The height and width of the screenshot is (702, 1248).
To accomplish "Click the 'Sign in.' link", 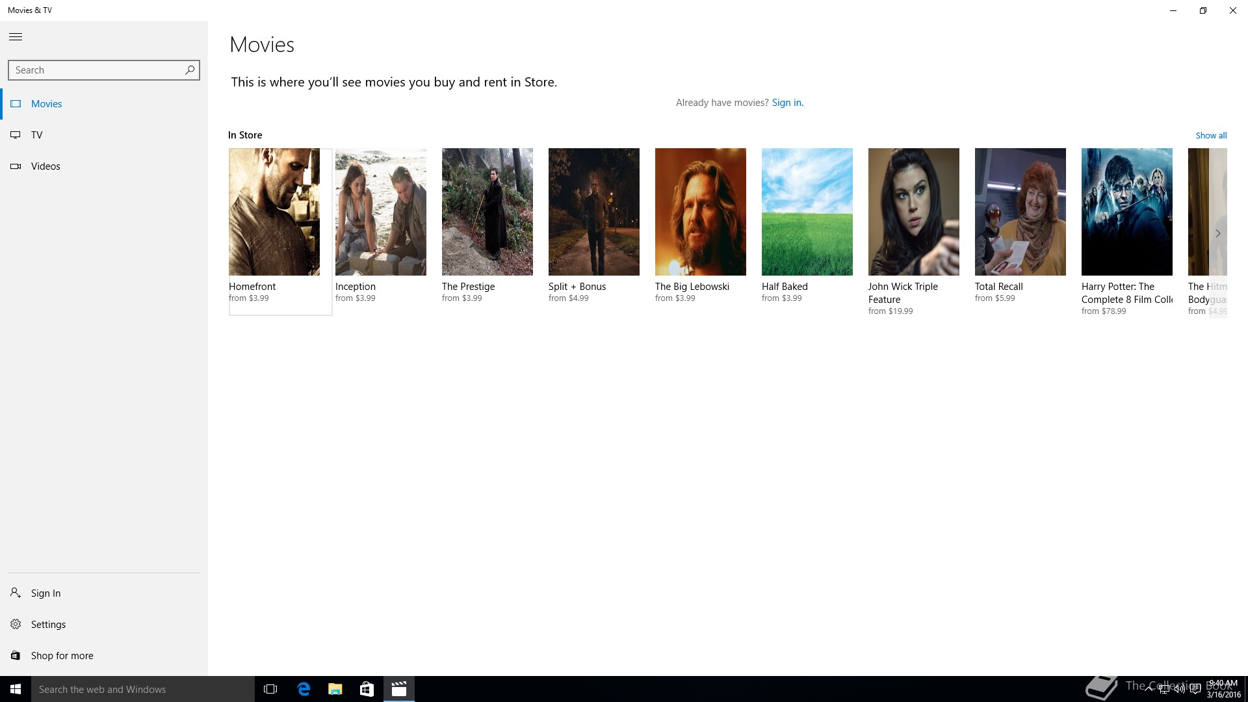I will tap(787, 103).
